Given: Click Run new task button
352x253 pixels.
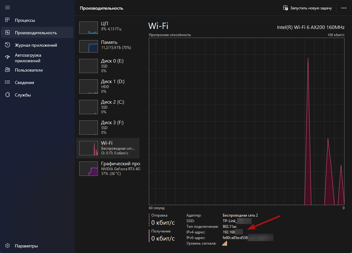Looking at the screenshot, I should tap(307, 8).
